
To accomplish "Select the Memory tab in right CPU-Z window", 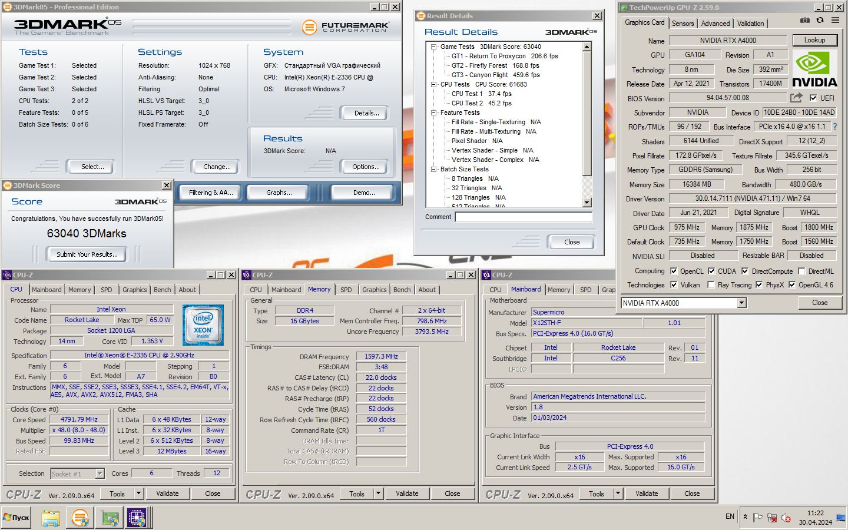I will pos(559,290).
